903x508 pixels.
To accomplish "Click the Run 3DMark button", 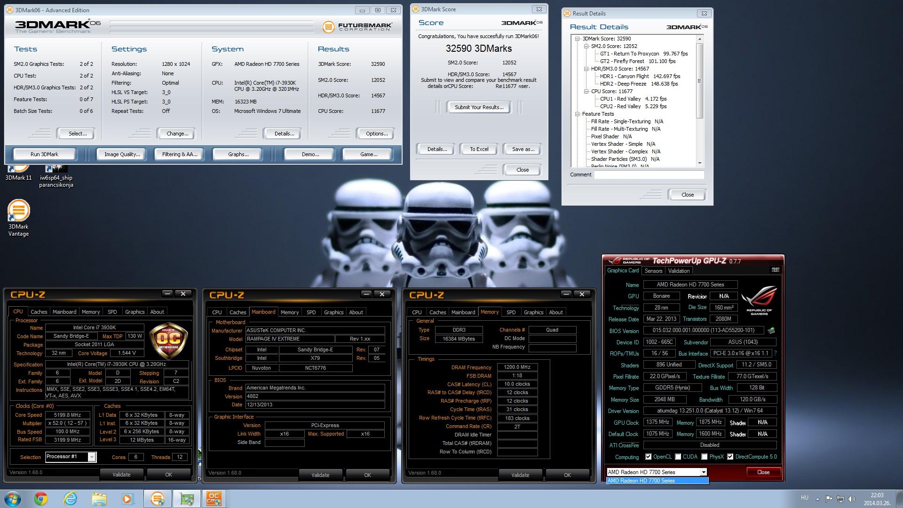I will 45,154.
